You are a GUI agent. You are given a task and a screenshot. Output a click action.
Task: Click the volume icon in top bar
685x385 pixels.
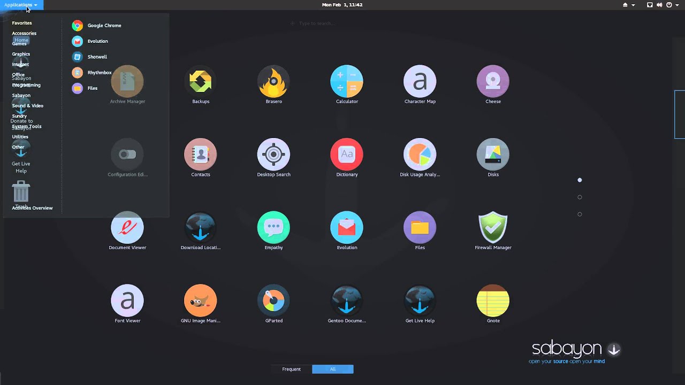tap(659, 5)
